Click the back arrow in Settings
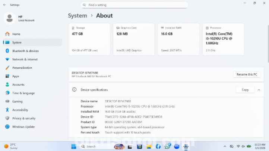 tap(4, 5)
